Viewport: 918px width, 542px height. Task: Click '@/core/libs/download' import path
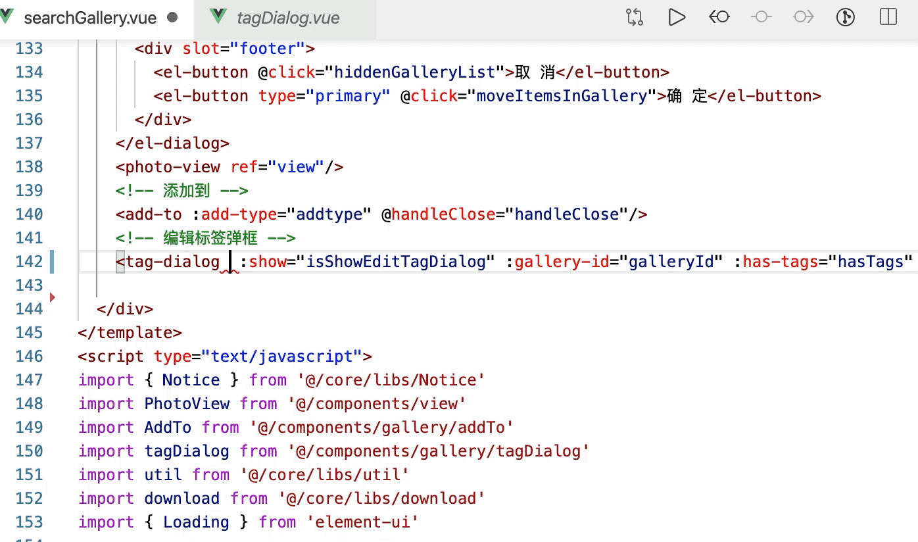tap(381, 498)
